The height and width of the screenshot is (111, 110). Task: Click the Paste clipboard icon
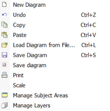(x=4, y=35)
